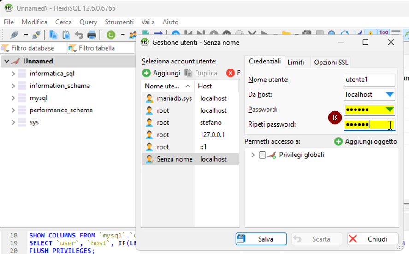409x254 pixels.
Task: Open the session manager dropdown arrow
Action: pos(26,35)
